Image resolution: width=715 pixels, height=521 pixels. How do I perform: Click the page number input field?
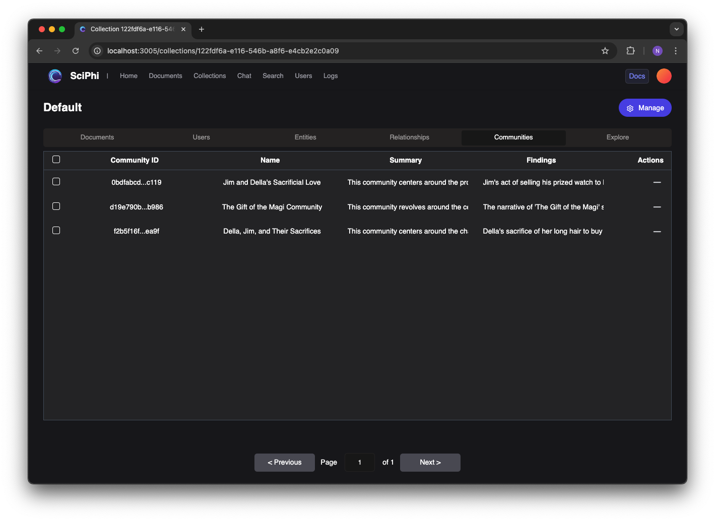[x=360, y=463]
